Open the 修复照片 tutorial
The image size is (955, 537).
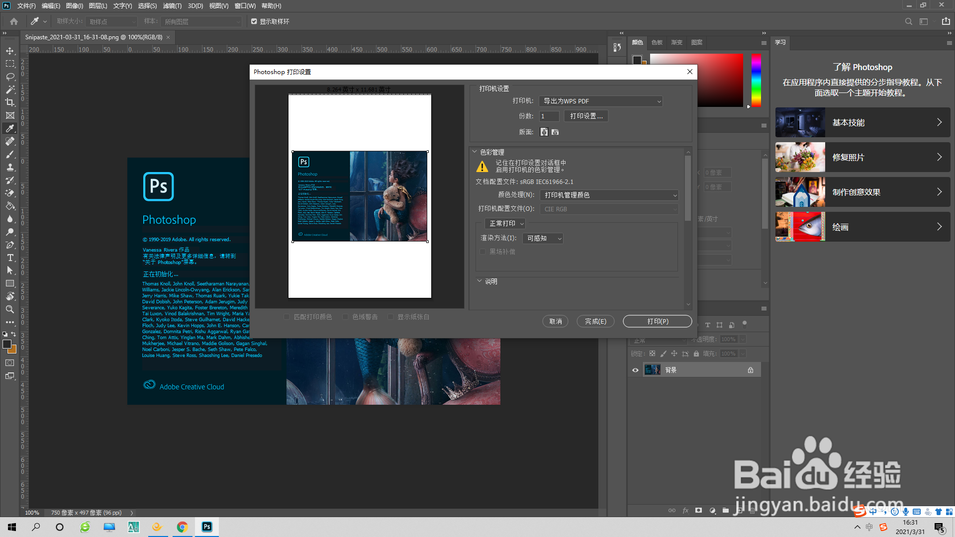point(862,157)
